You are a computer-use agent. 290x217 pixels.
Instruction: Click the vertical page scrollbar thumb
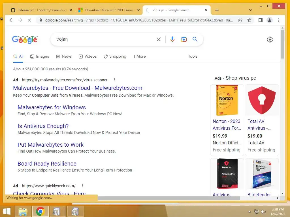pyautogui.click(x=282, y=44)
